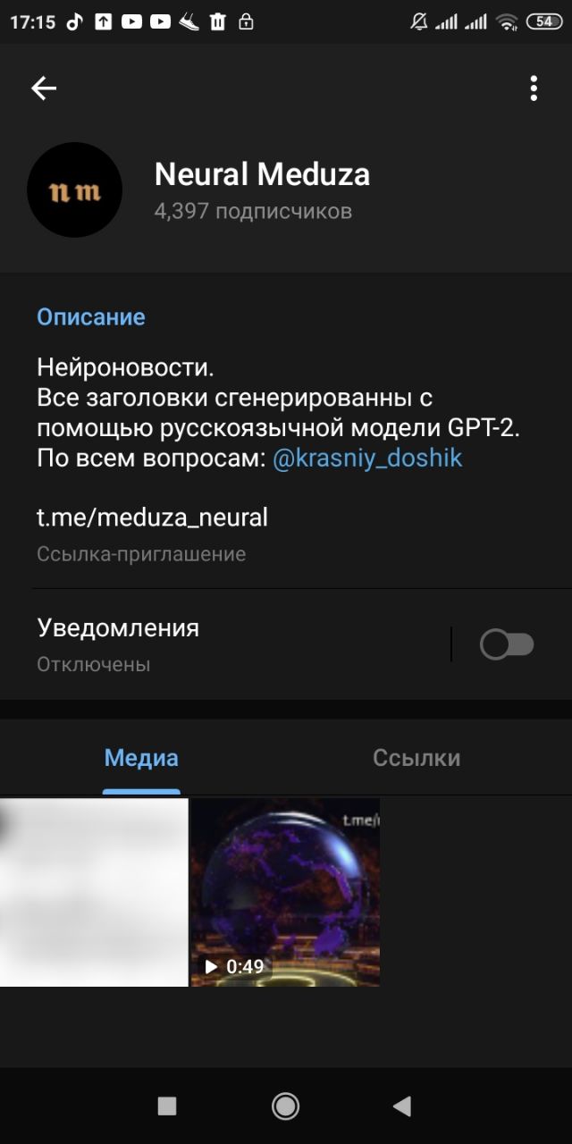Screen dimensions: 572x1144
Task: Select the Медиа tab
Action: [x=141, y=758]
